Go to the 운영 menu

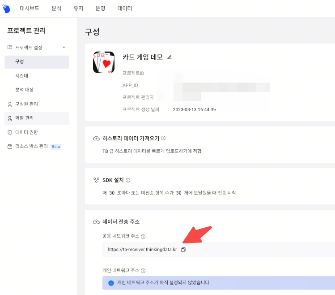100,9
